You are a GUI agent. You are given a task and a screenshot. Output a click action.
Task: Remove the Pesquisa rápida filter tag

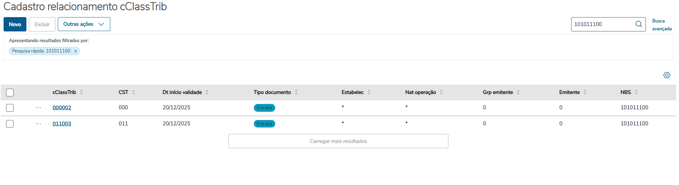point(76,51)
